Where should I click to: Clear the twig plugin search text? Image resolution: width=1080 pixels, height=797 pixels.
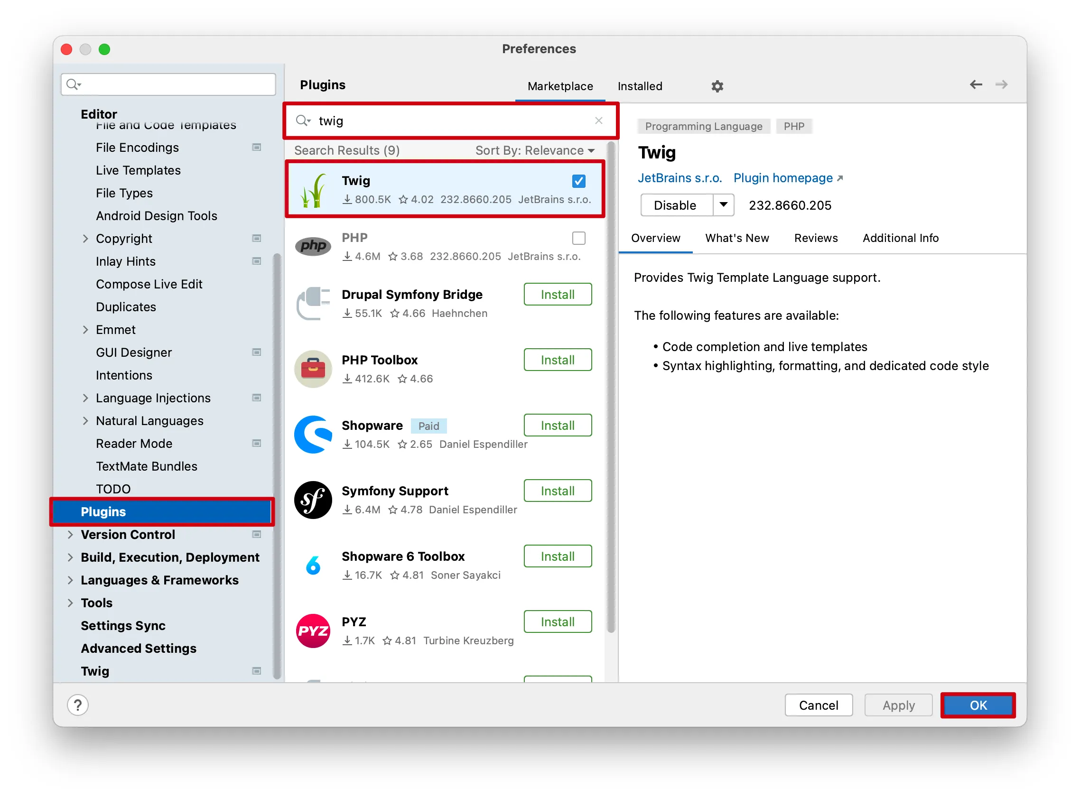coord(598,120)
